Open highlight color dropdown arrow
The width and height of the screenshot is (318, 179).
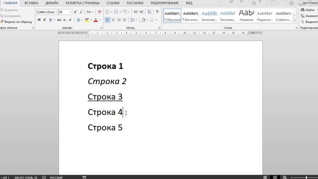[91, 20]
